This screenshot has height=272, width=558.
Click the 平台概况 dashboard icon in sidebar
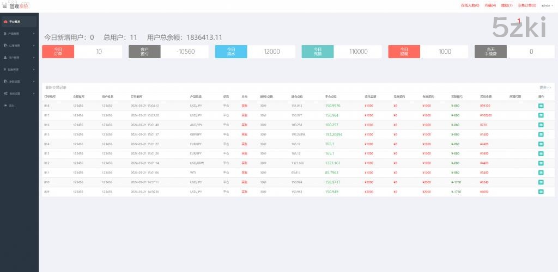[x=5, y=22]
